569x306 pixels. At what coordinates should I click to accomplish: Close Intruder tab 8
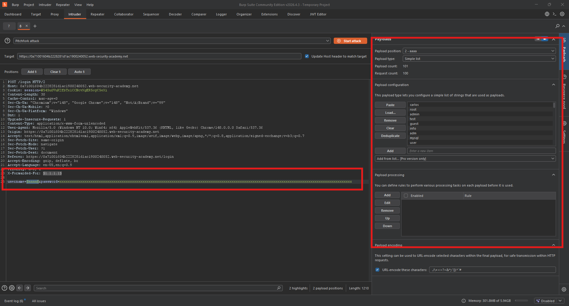(x=27, y=26)
